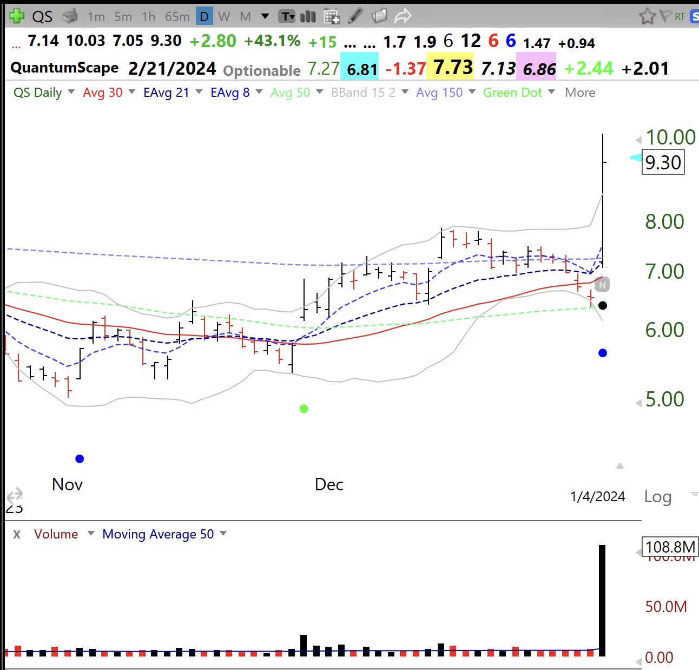
Task: Open the chart template (T) menu
Action: click(x=287, y=17)
